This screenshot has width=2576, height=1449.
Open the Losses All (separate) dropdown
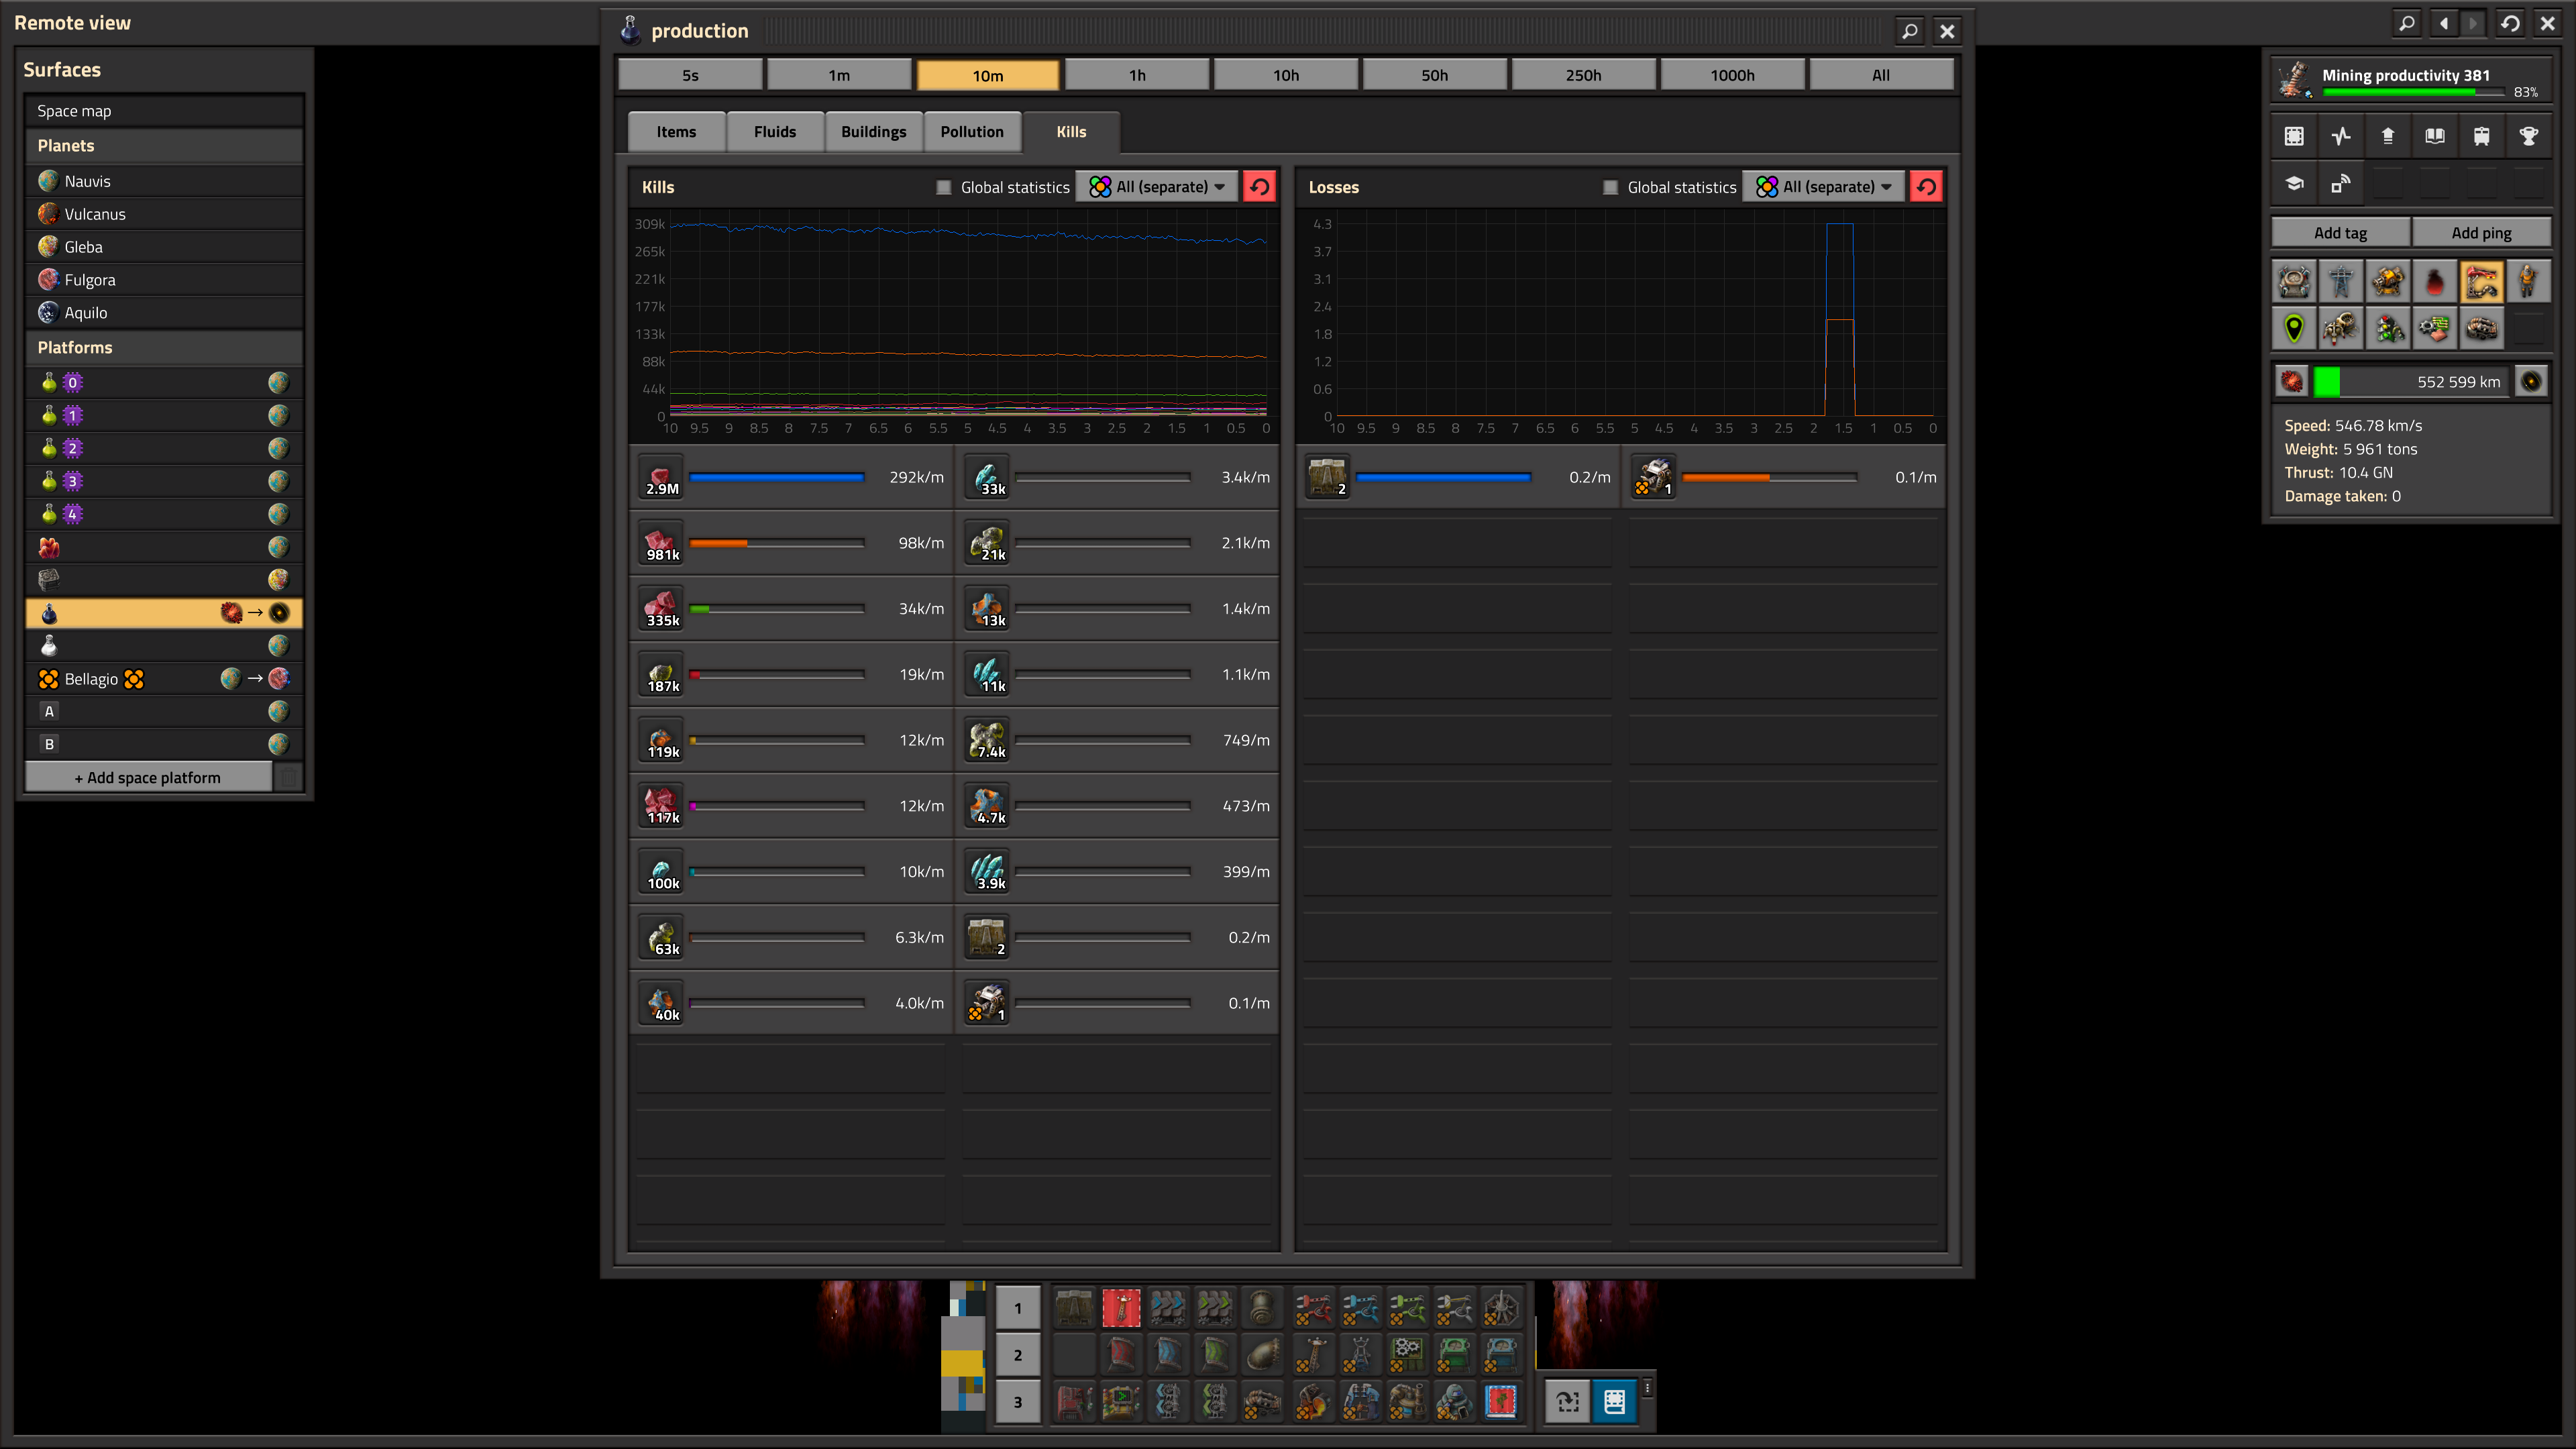click(x=1823, y=187)
